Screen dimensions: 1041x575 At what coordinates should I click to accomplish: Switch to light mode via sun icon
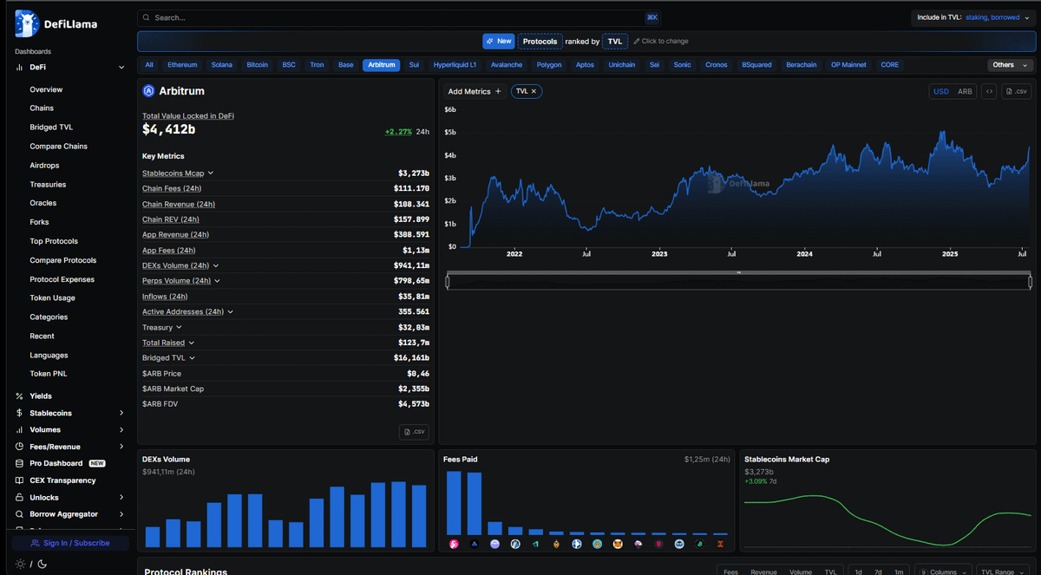pyautogui.click(x=21, y=564)
